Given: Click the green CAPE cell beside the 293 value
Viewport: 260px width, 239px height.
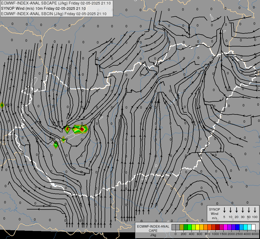Looking at the screenshot, I should pyautogui.click(x=56, y=145).
